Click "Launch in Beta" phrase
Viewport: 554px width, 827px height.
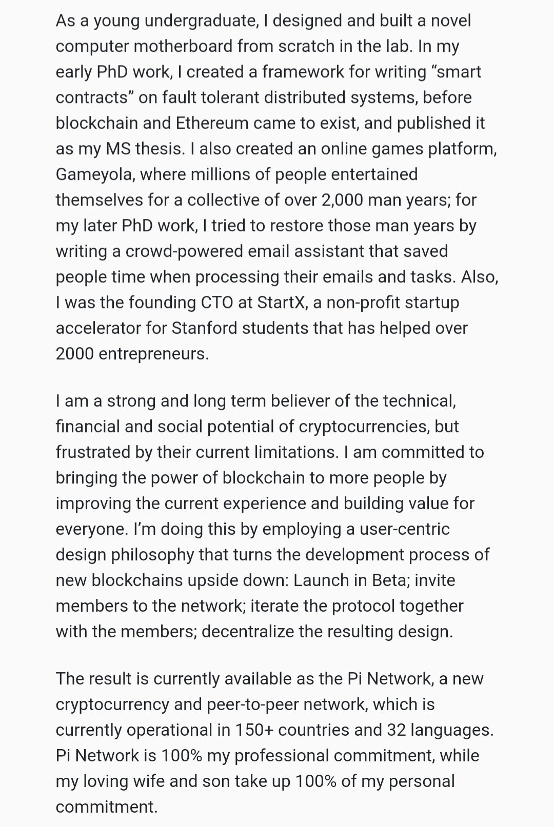(x=351, y=580)
